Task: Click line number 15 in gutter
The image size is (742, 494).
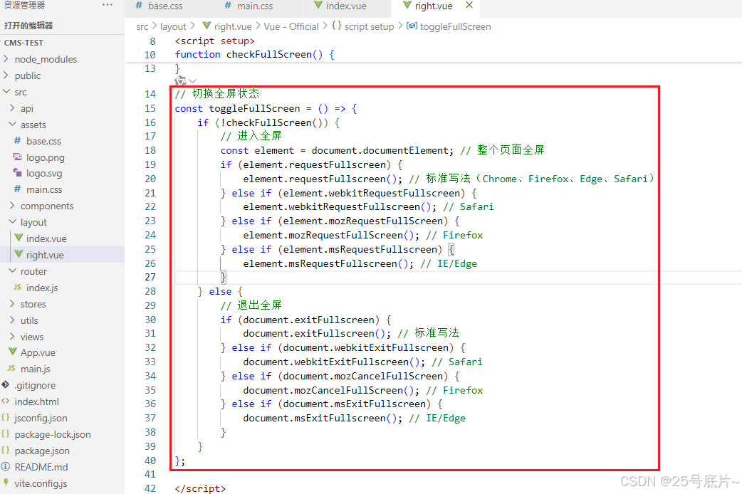Action: 150,108
